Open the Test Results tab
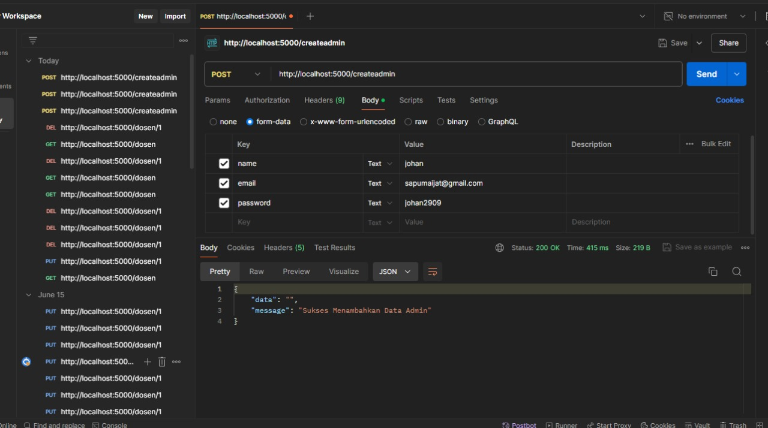Screen dimensions: 768x428 (335, 248)
